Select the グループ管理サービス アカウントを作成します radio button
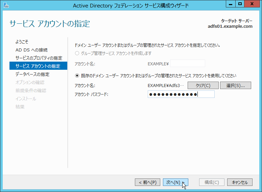 click(x=77, y=54)
